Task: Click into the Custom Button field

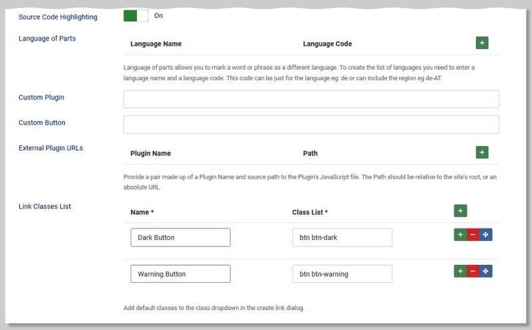Action: (311, 124)
